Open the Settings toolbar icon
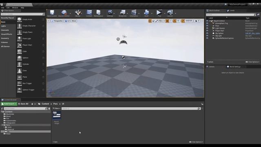 (x=110, y=13)
